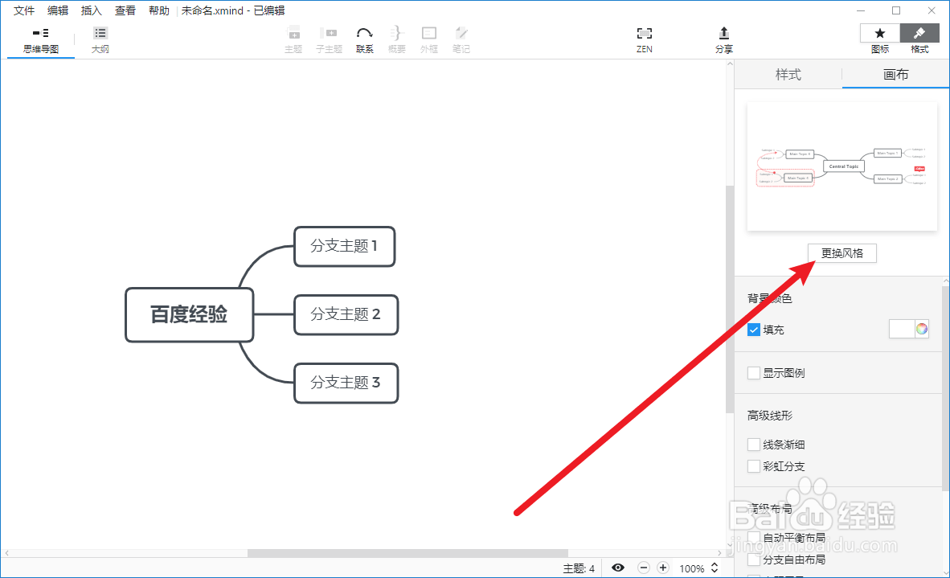Viewport: 950px width, 578px height.
Task: Click the canvas scrollbar up arrow
Action: click(730, 64)
